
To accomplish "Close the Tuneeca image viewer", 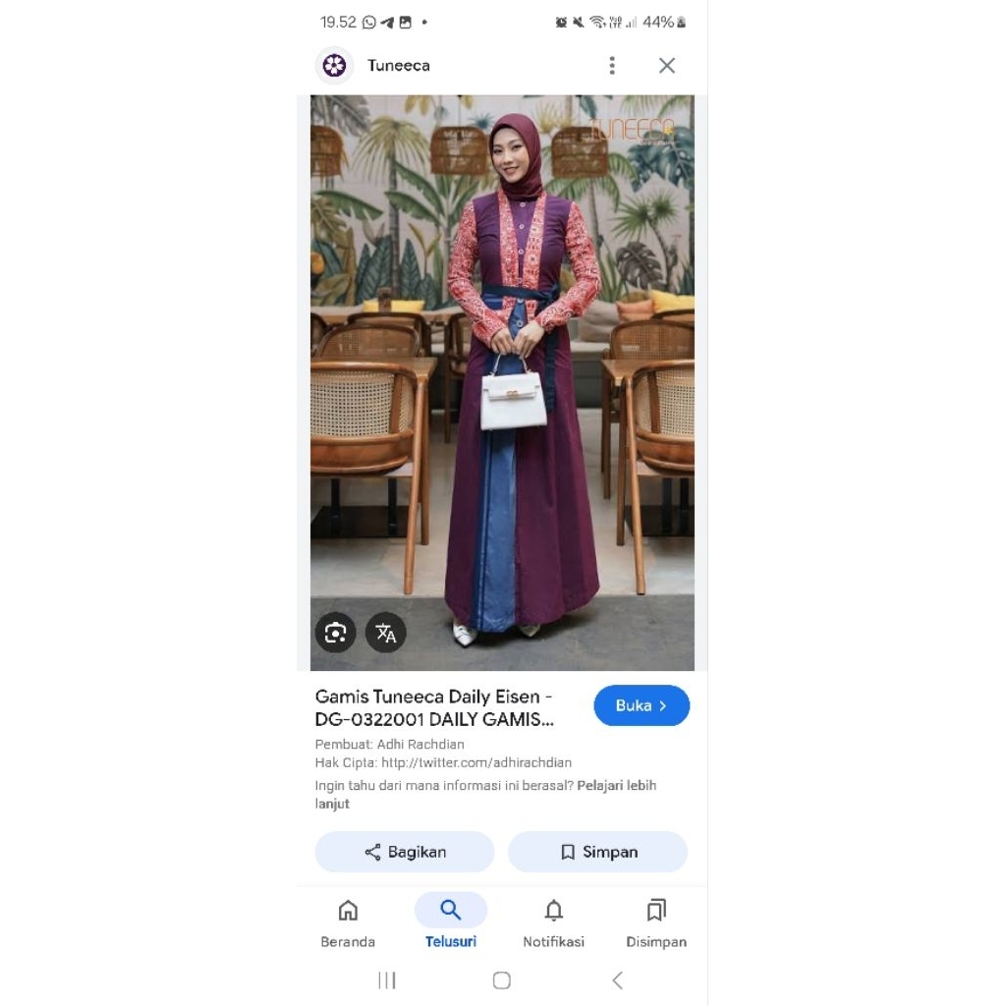I will (667, 66).
